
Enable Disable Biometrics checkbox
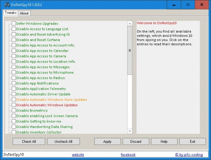(14, 111)
